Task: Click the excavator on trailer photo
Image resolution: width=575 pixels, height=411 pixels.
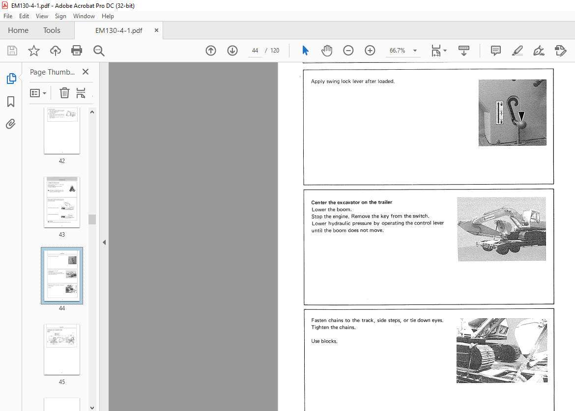Action: coord(502,229)
